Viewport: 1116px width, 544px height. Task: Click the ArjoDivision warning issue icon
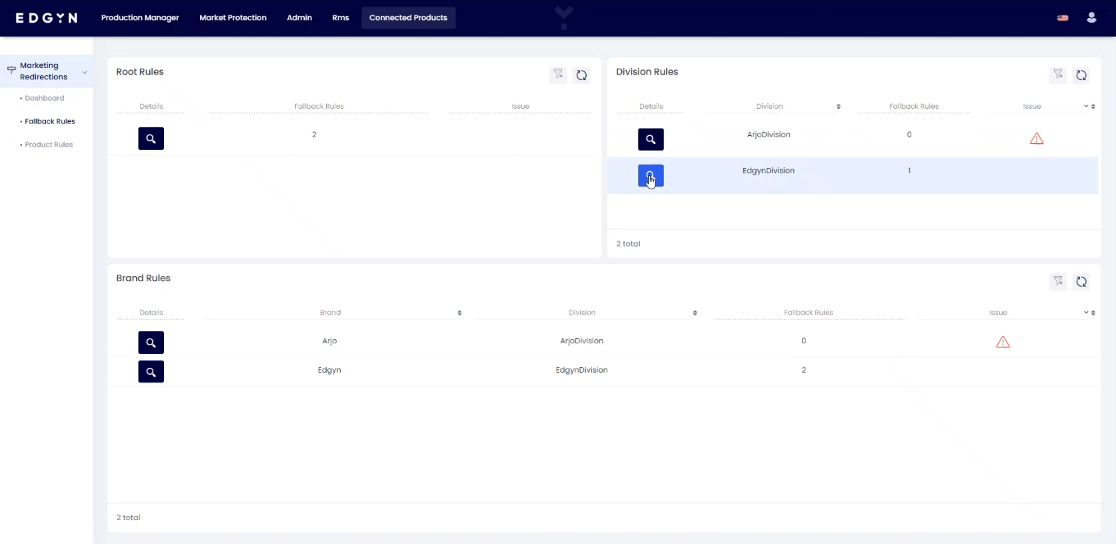[1036, 139]
